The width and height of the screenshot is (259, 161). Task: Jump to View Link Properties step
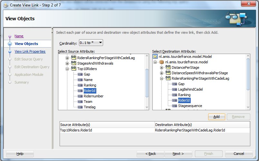[x=30, y=51]
